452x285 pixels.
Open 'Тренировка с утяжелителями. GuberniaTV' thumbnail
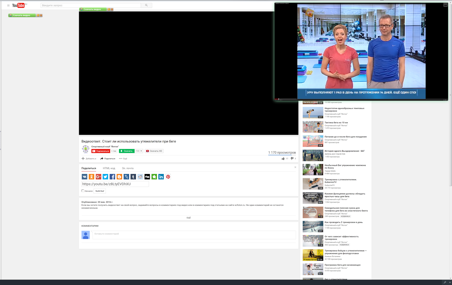[313, 184]
